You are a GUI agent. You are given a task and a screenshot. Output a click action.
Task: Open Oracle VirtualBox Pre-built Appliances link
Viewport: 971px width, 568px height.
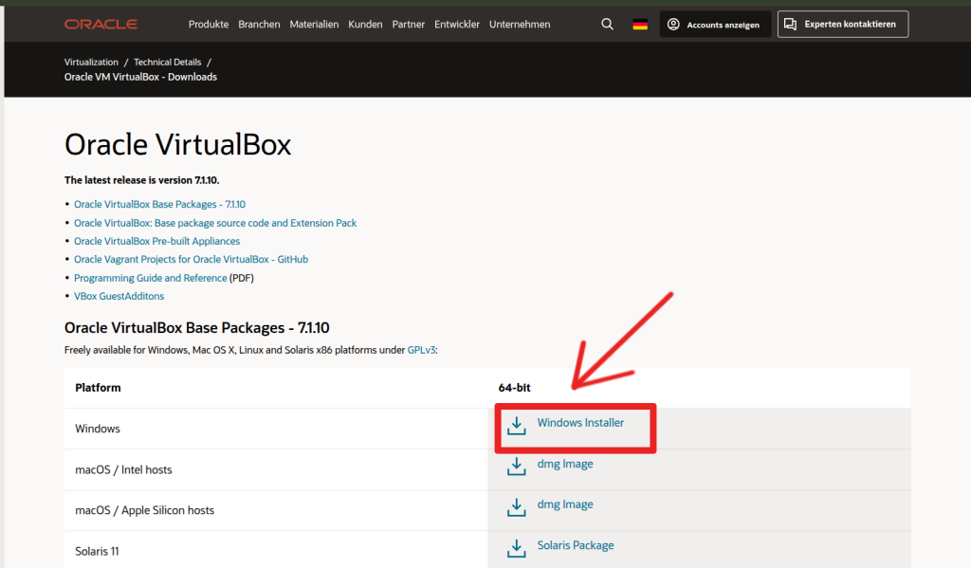pyautogui.click(x=156, y=241)
